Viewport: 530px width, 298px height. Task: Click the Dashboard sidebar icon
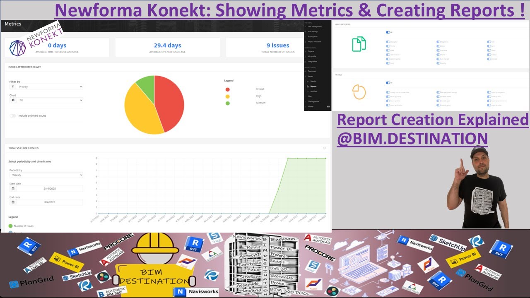tap(305, 71)
